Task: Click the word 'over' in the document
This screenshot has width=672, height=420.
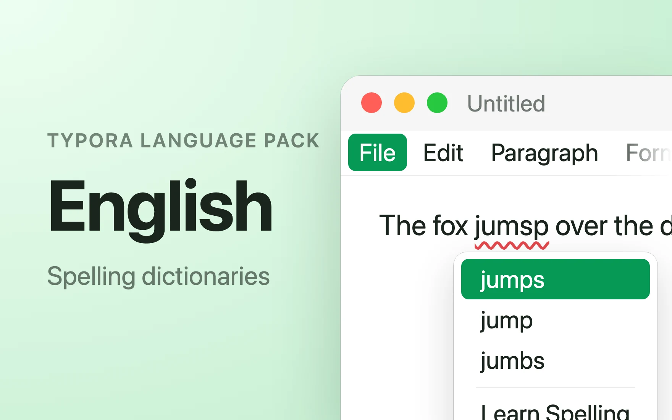Action: [x=580, y=226]
